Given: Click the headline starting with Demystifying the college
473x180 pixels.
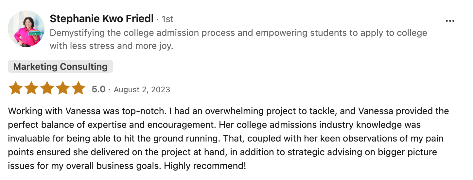Looking at the screenshot, I should click(x=238, y=33).
